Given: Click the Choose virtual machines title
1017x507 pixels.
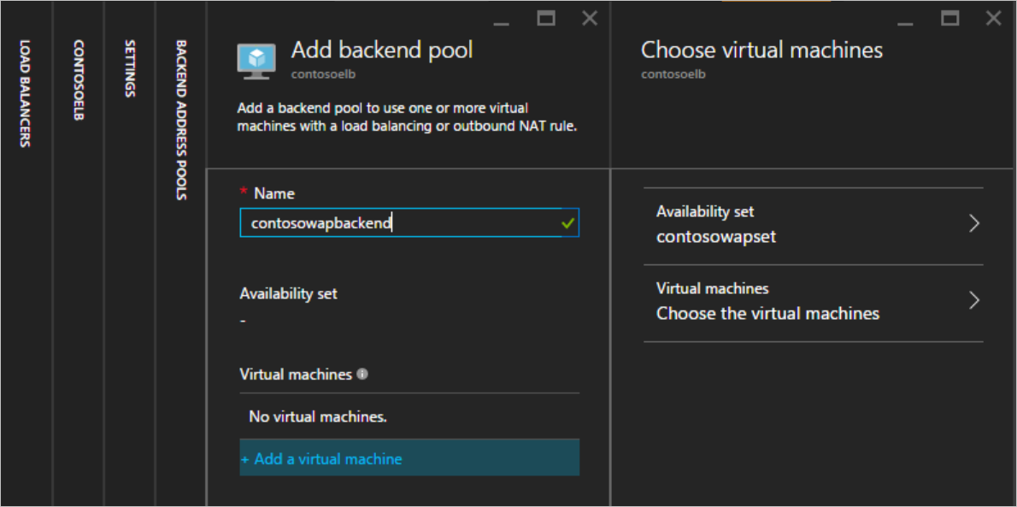Looking at the screenshot, I should coord(761,50).
